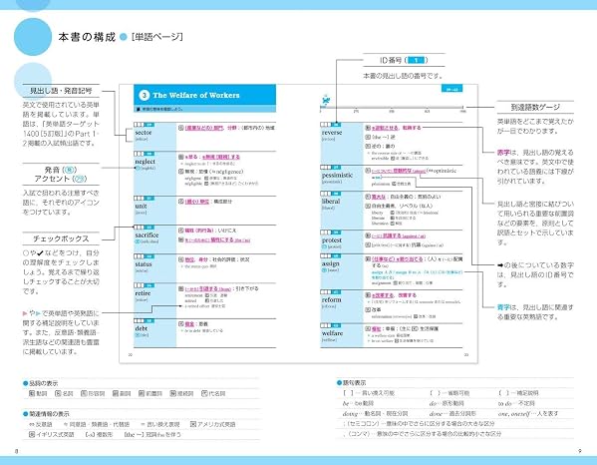Click the red word 赤字 in the explanation
The width and height of the screenshot is (597, 465).
[x=503, y=153]
